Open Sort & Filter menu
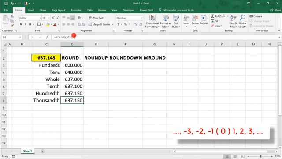This screenshot has height=159, width=282. [x=234, y=22]
